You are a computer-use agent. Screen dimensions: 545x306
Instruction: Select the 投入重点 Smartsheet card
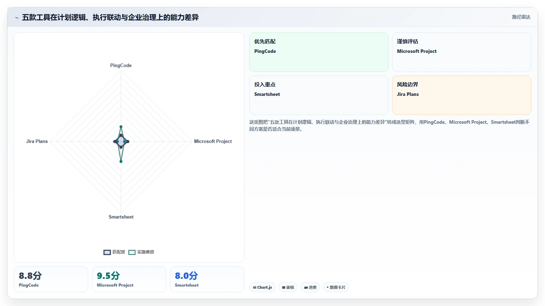319,95
